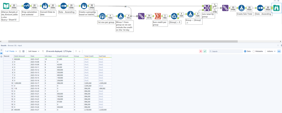Select the Total Credit cell 2,728,500

tap(91, 110)
